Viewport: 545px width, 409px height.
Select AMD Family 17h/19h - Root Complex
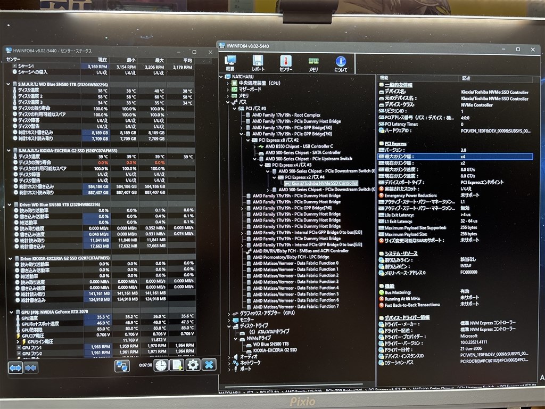pos(286,115)
